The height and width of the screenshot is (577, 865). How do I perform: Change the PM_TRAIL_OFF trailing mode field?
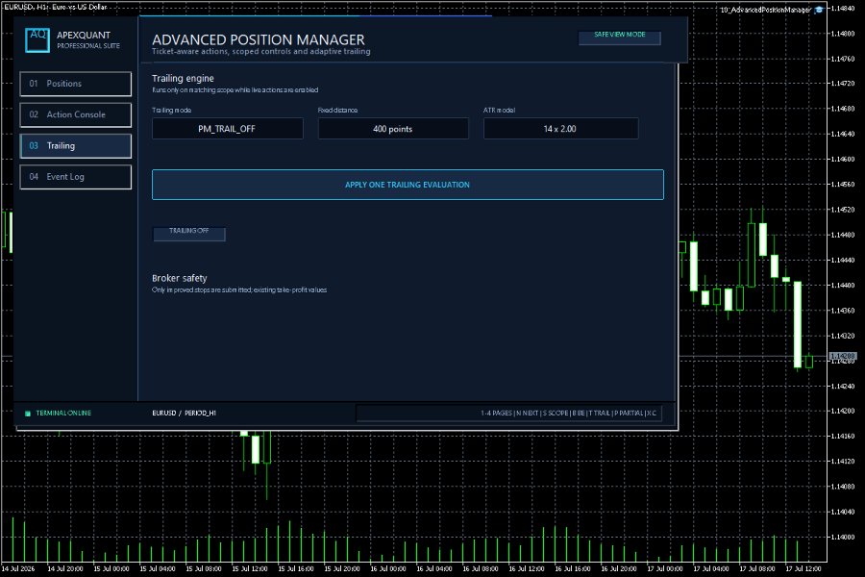(227, 129)
